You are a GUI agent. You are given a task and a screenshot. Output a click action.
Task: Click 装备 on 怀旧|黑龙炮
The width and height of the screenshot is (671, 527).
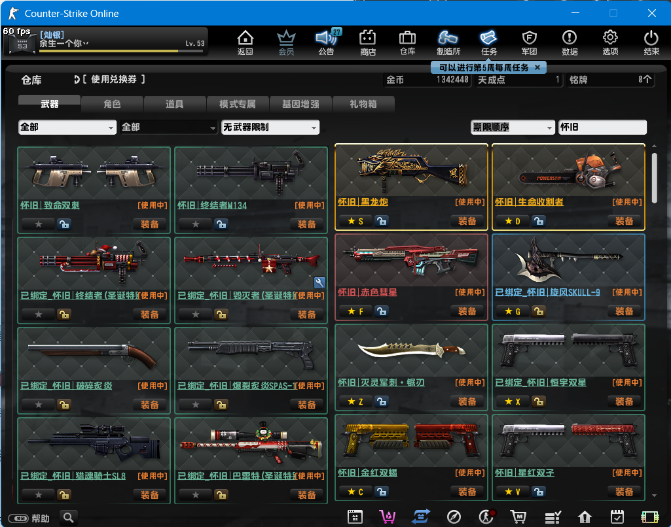tap(467, 221)
